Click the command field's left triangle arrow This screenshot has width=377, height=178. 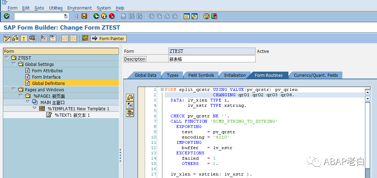[x=77, y=16]
